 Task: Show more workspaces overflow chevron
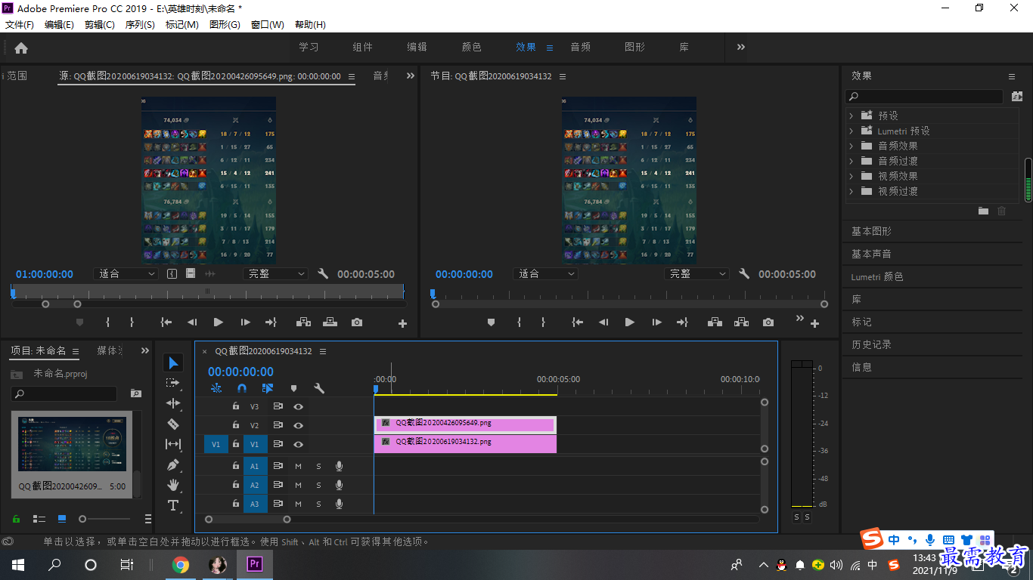pyautogui.click(x=741, y=47)
